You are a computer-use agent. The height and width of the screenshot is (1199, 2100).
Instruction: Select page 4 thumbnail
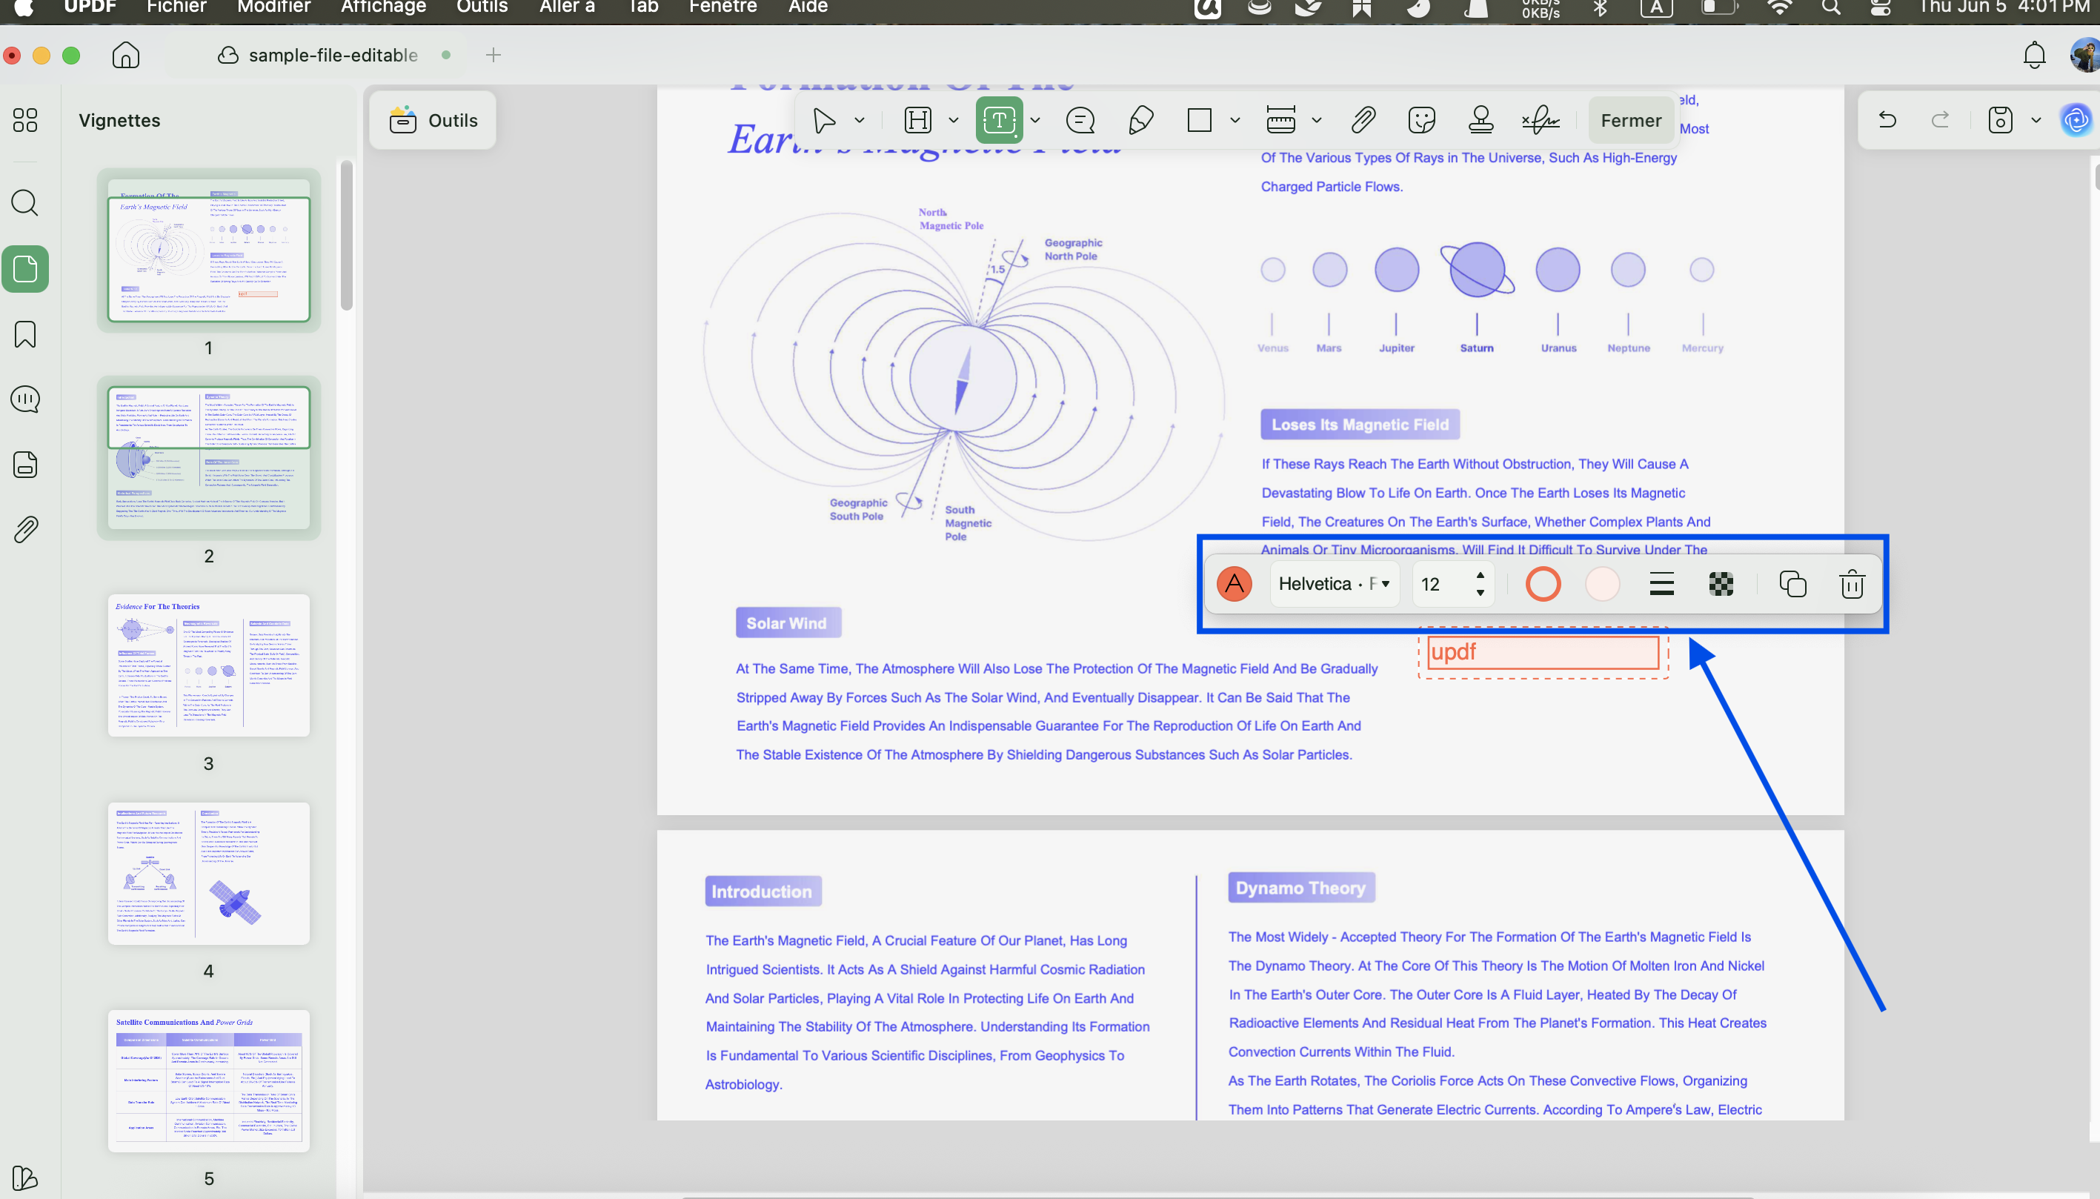click(209, 873)
